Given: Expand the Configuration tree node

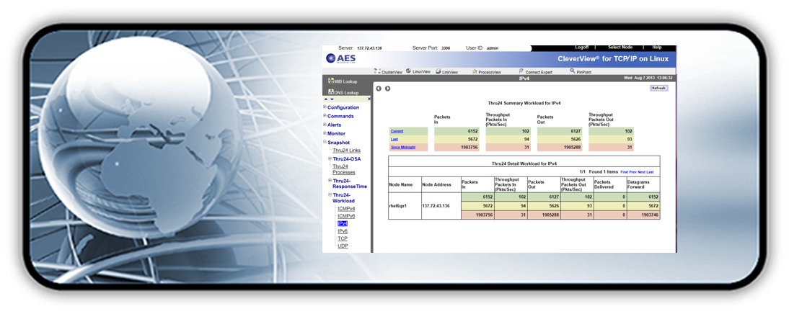Looking at the screenshot, I should click(x=325, y=107).
